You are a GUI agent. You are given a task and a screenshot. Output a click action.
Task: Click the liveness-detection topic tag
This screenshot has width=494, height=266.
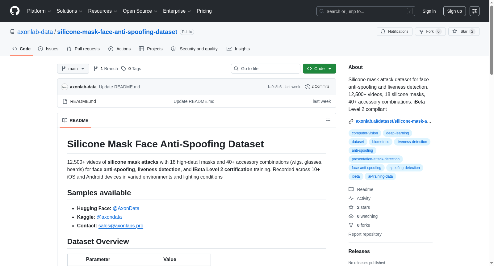point(412,142)
